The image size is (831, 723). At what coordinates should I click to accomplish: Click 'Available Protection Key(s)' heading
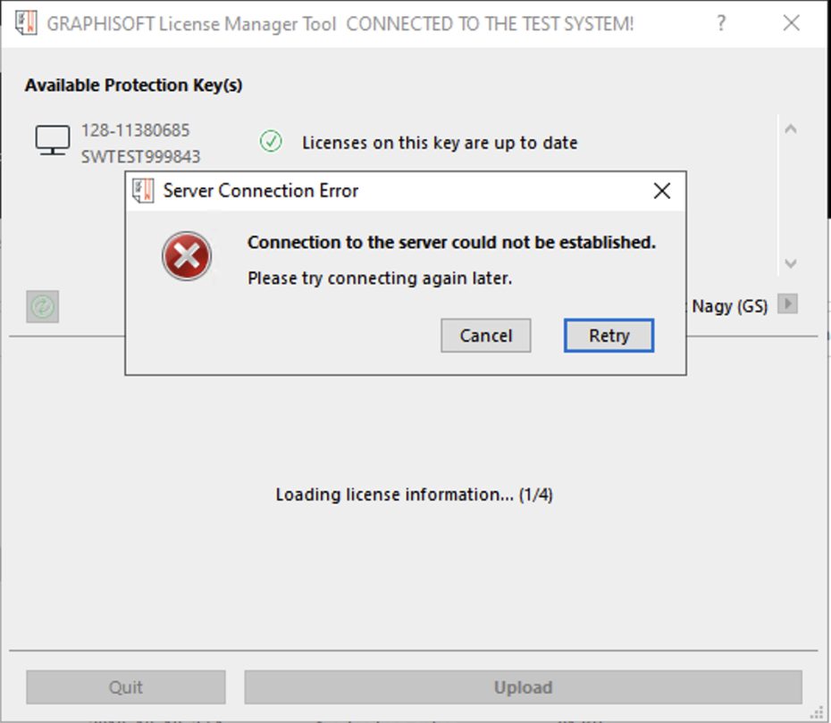click(133, 85)
